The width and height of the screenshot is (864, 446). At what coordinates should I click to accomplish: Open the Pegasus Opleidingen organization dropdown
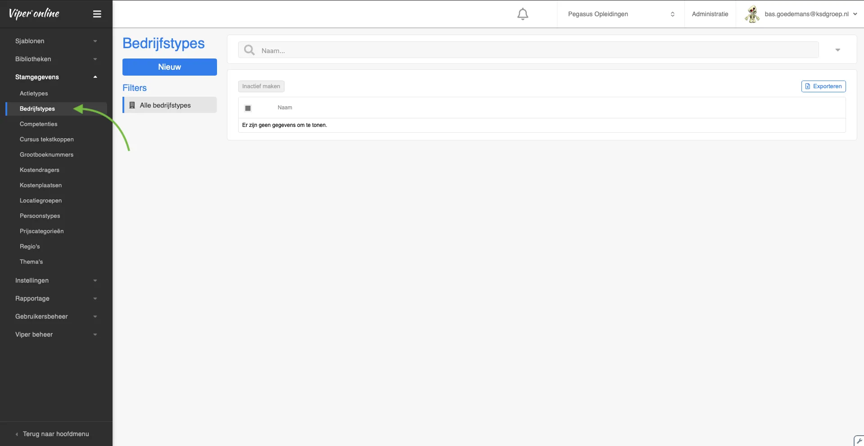621,14
